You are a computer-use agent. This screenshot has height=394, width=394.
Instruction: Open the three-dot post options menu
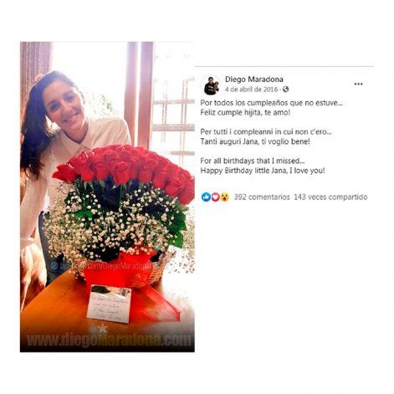point(358,84)
